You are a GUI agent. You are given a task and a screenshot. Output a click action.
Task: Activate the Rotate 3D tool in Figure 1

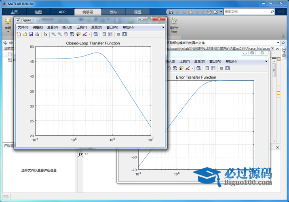tap(72, 34)
